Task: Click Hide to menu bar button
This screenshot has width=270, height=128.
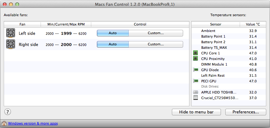Action: [196, 112]
